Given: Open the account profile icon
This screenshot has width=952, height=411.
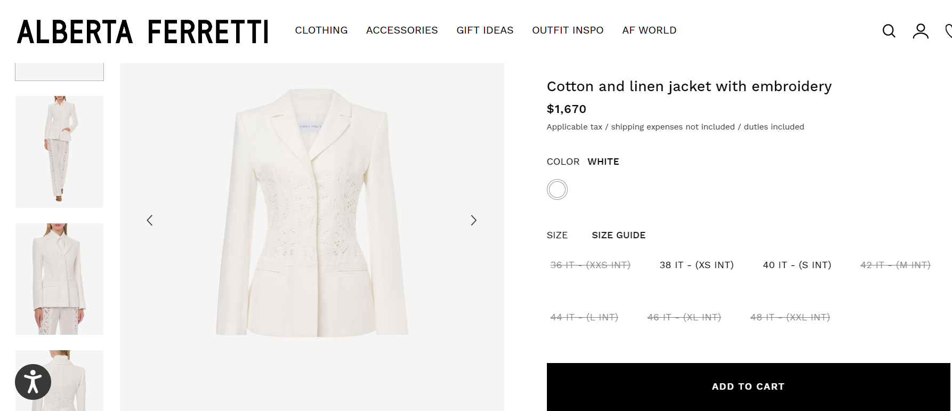Looking at the screenshot, I should 921,31.
